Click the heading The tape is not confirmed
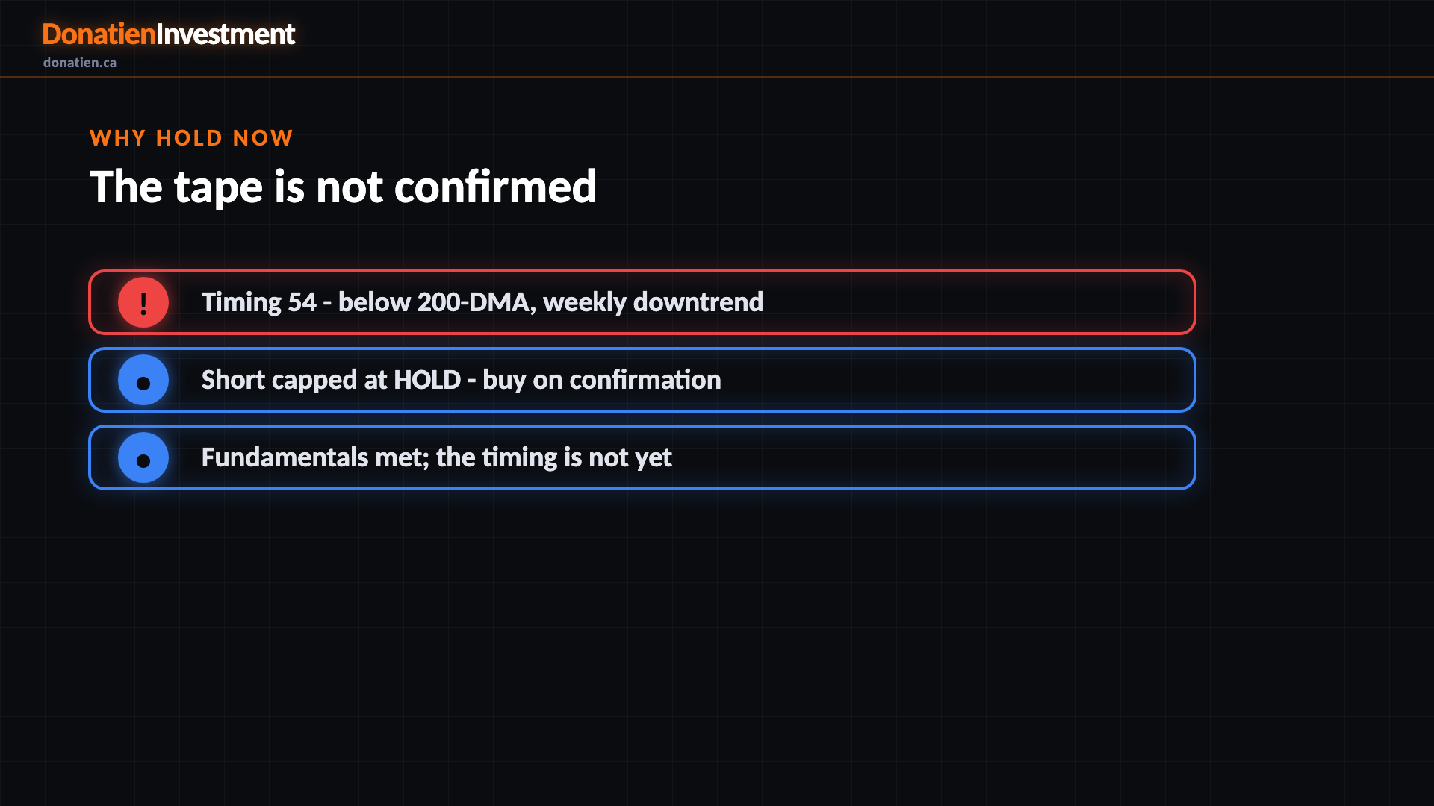 [343, 187]
